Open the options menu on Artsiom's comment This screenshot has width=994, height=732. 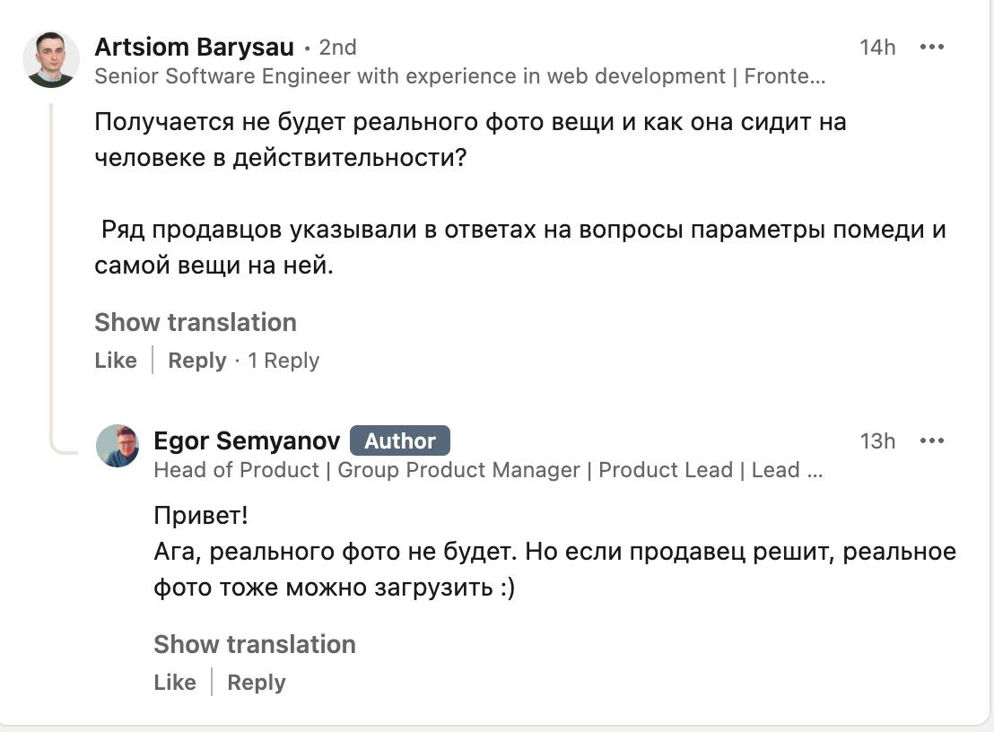click(x=934, y=48)
